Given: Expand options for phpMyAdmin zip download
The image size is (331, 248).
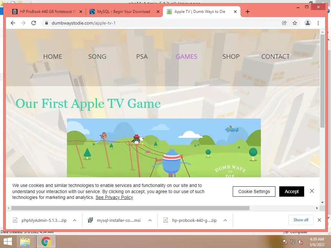Looking at the screenshot, I should [x=75, y=220].
